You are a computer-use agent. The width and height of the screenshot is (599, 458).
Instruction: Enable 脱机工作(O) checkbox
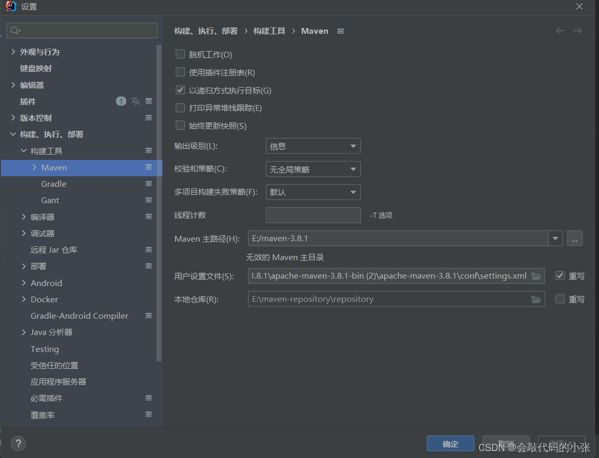180,54
